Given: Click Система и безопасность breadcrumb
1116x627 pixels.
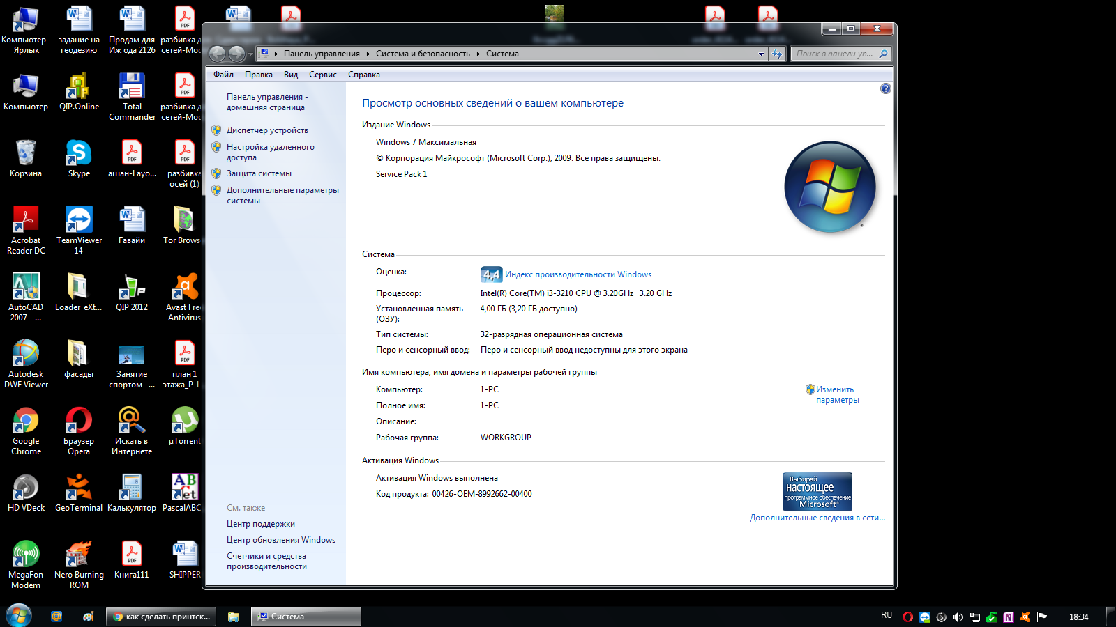Looking at the screenshot, I should [x=423, y=54].
